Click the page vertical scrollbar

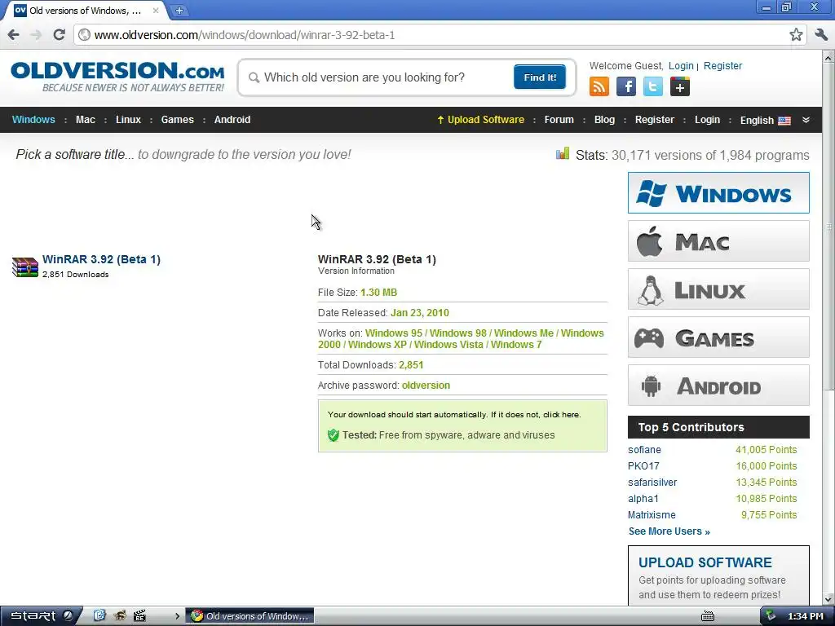pos(828,227)
